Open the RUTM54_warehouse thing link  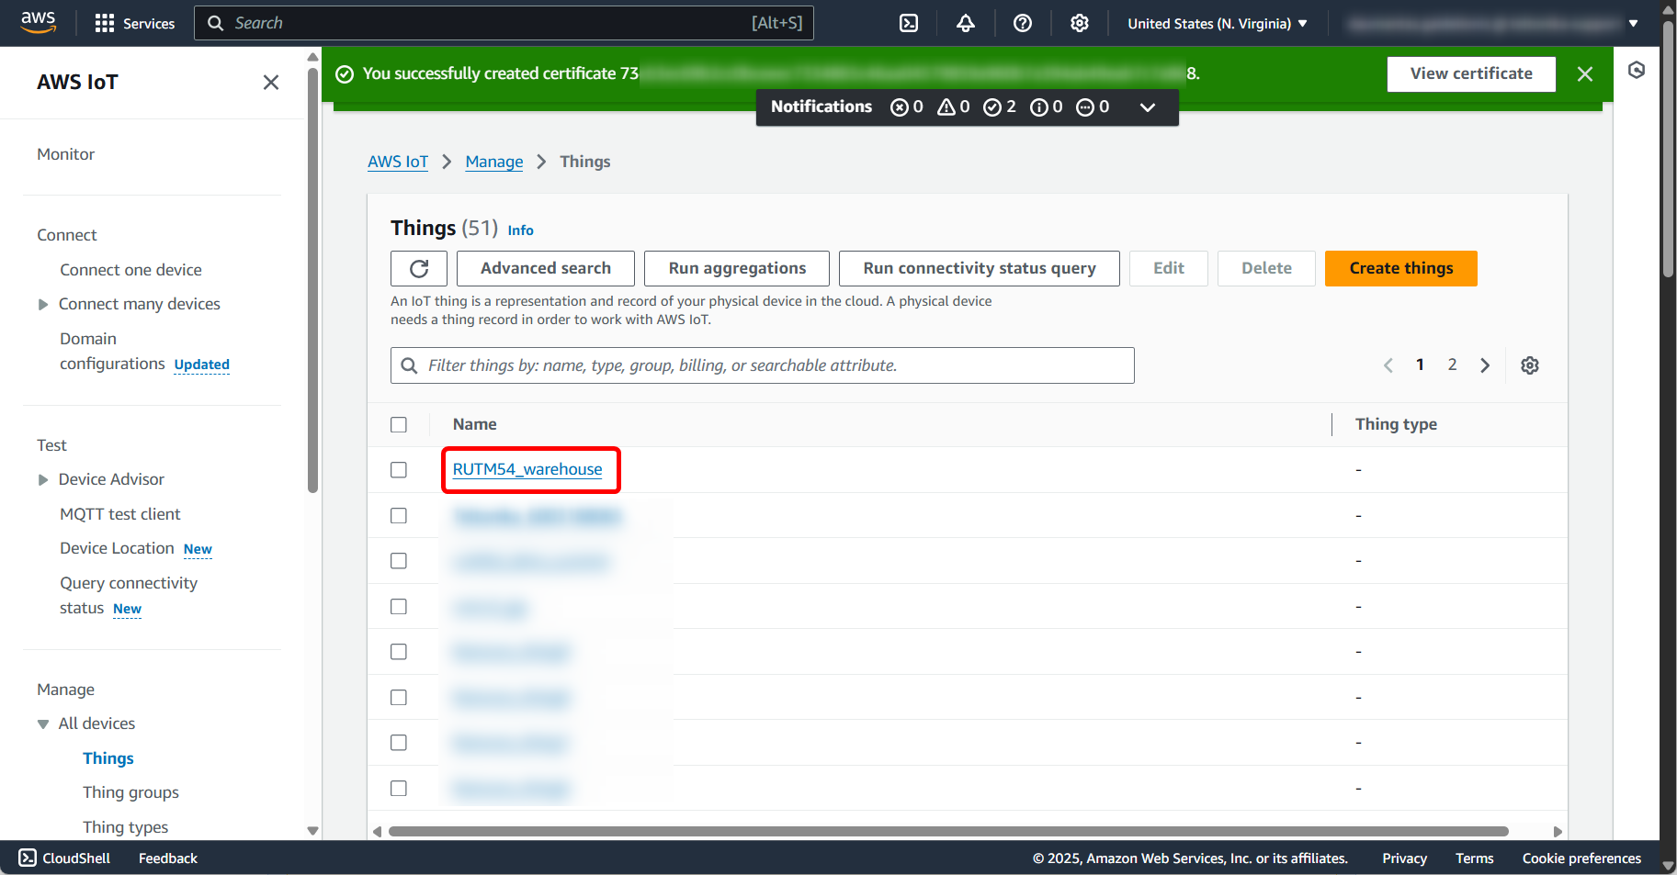pos(527,469)
